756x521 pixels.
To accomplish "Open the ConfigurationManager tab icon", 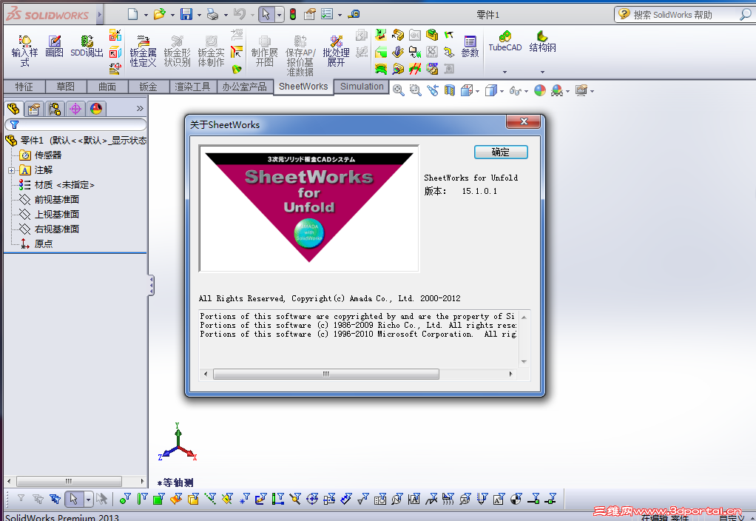I will tap(55, 109).
